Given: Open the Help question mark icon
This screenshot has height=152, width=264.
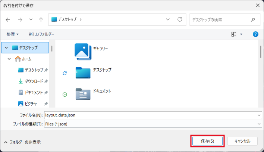Looking at the screenshot, I should pos(255,34).
